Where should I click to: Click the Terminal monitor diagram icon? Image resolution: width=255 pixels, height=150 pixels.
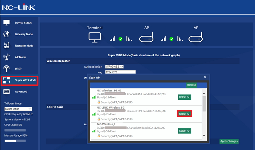pos(95,38)
